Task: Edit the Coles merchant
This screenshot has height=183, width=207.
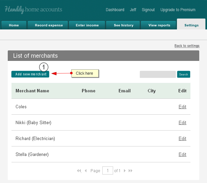Action: click(x=182, y=107)
